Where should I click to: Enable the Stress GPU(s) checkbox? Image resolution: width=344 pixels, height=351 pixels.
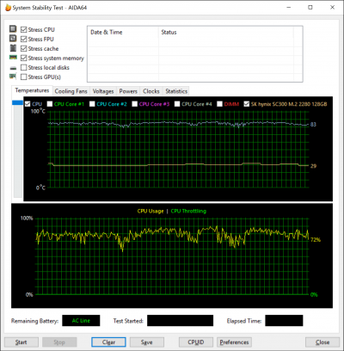pos(24,77)
